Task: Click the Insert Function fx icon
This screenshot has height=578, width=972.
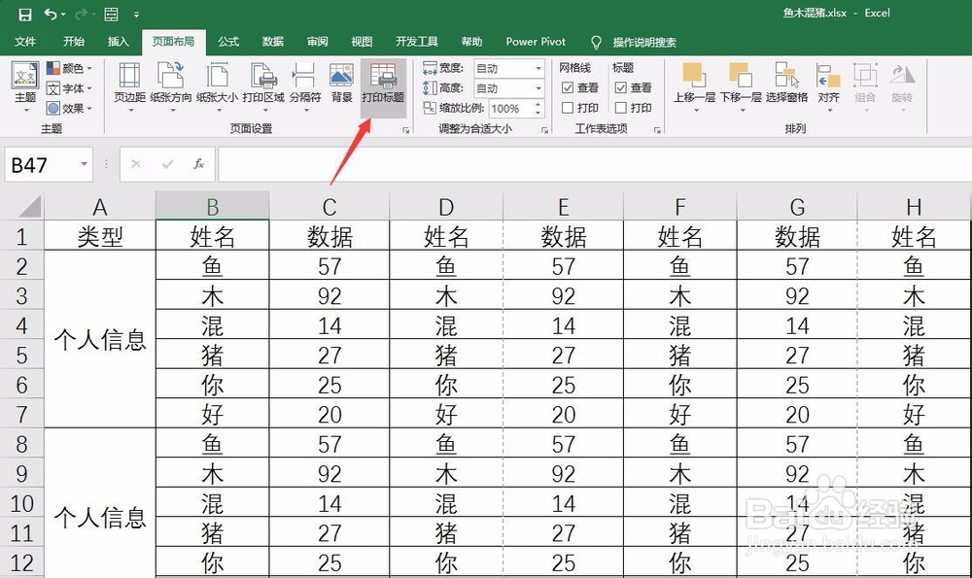Action: [198, 164]
